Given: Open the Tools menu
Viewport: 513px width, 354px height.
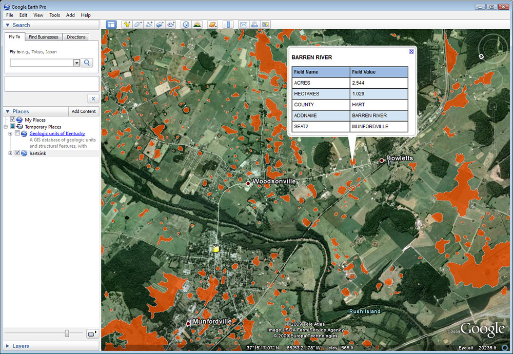Looking at the screenshot, I should 55,15.
